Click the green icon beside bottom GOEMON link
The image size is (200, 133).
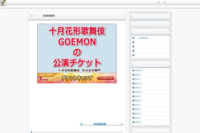[x=82, y=124]
